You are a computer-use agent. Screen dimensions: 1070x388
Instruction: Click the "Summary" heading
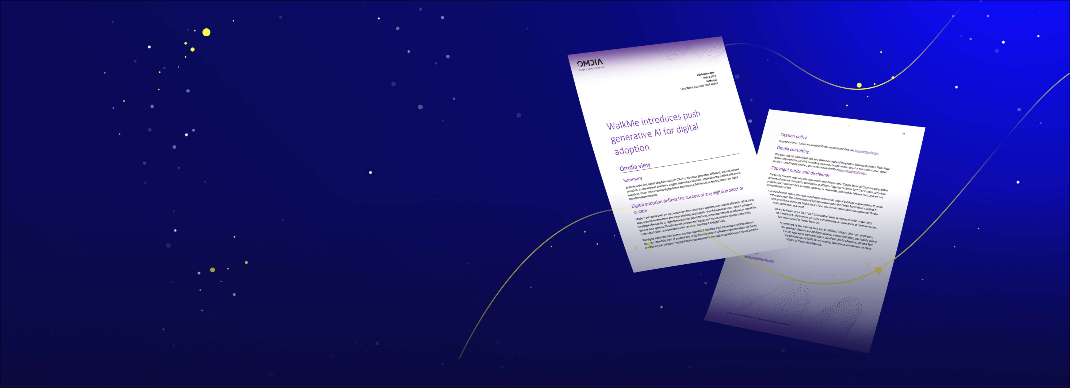[x=632, y=179]
